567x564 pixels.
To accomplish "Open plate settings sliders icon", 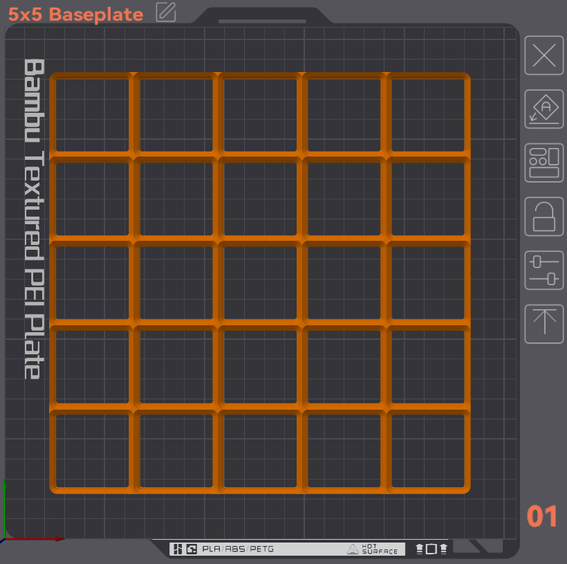I will (x=544, y=270).
